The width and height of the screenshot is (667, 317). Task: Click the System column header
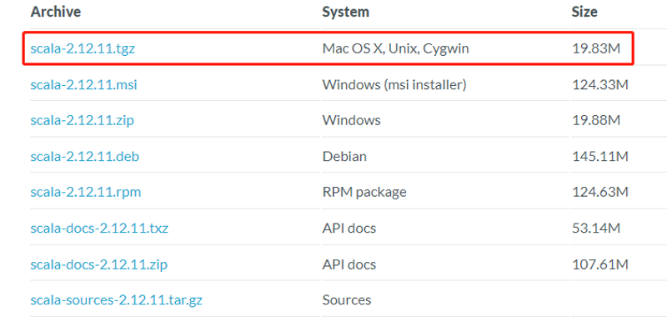[x=345, y=12]
